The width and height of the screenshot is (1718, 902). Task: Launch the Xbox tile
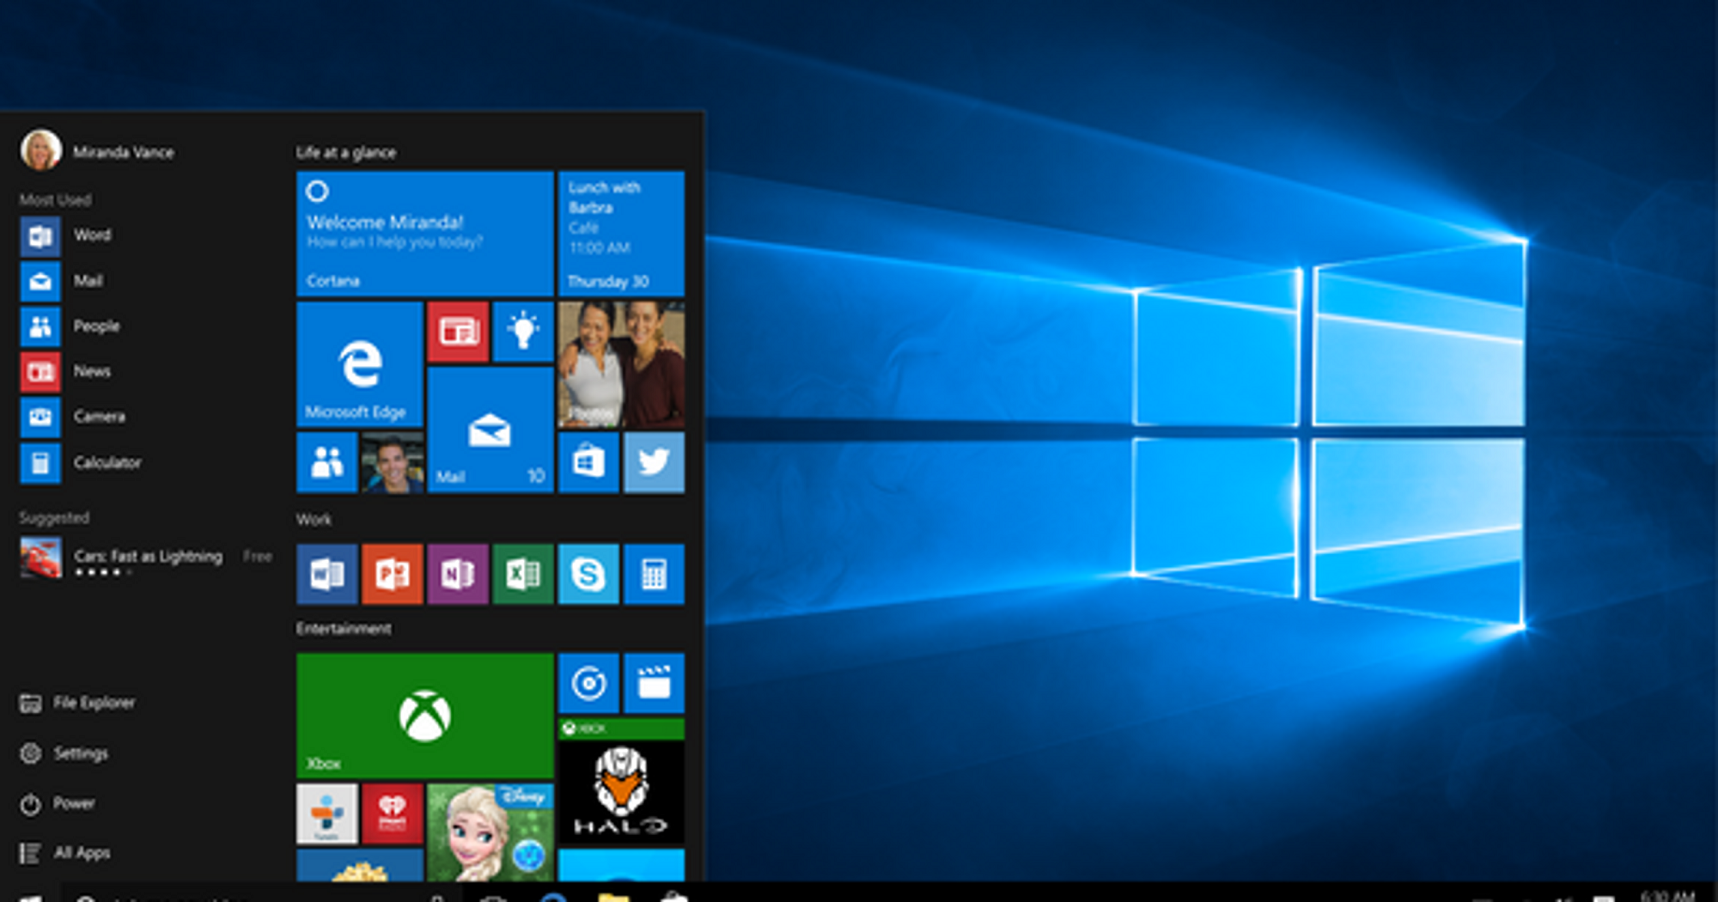point(424,715)
